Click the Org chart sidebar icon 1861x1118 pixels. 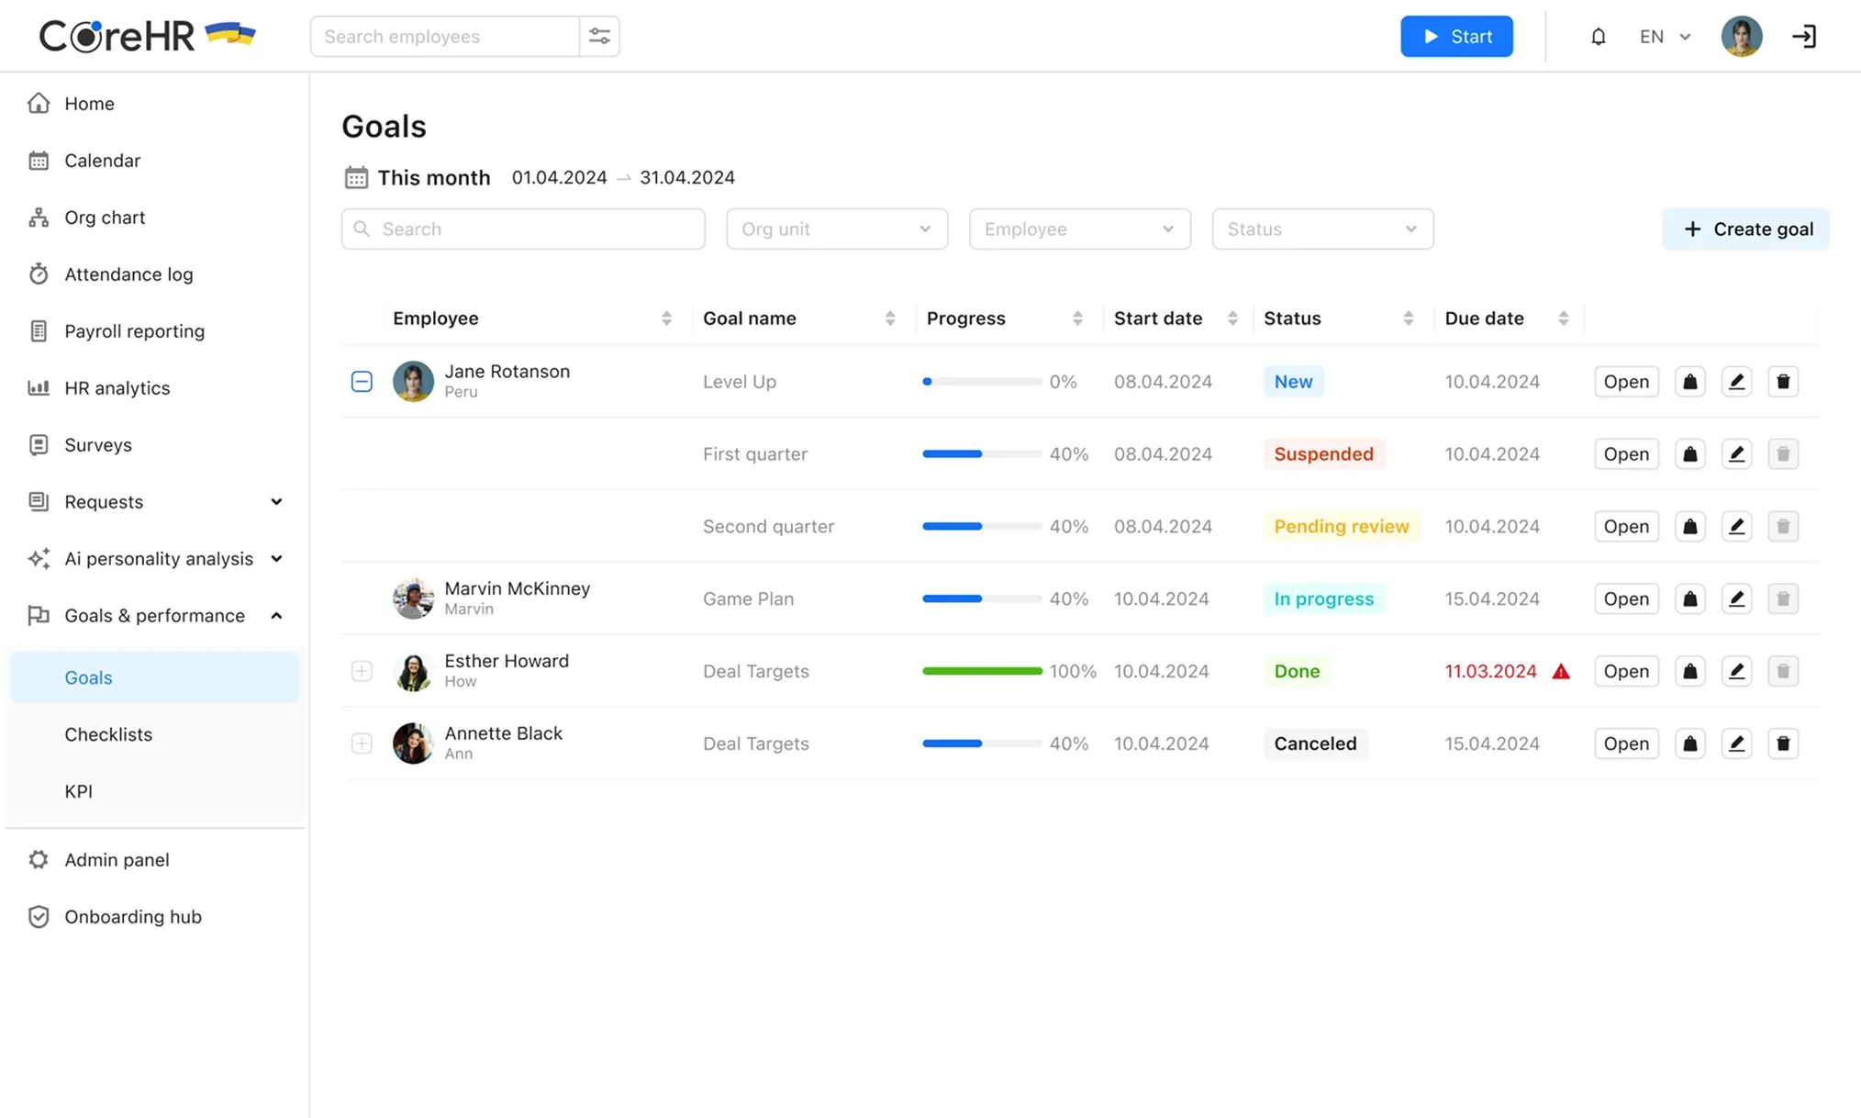pyautogui.click(x=39, y=218)
